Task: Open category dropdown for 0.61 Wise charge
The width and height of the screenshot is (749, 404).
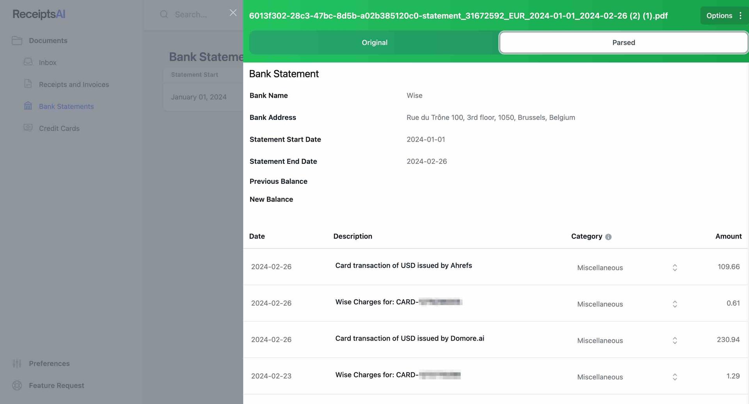Action: 627,304
